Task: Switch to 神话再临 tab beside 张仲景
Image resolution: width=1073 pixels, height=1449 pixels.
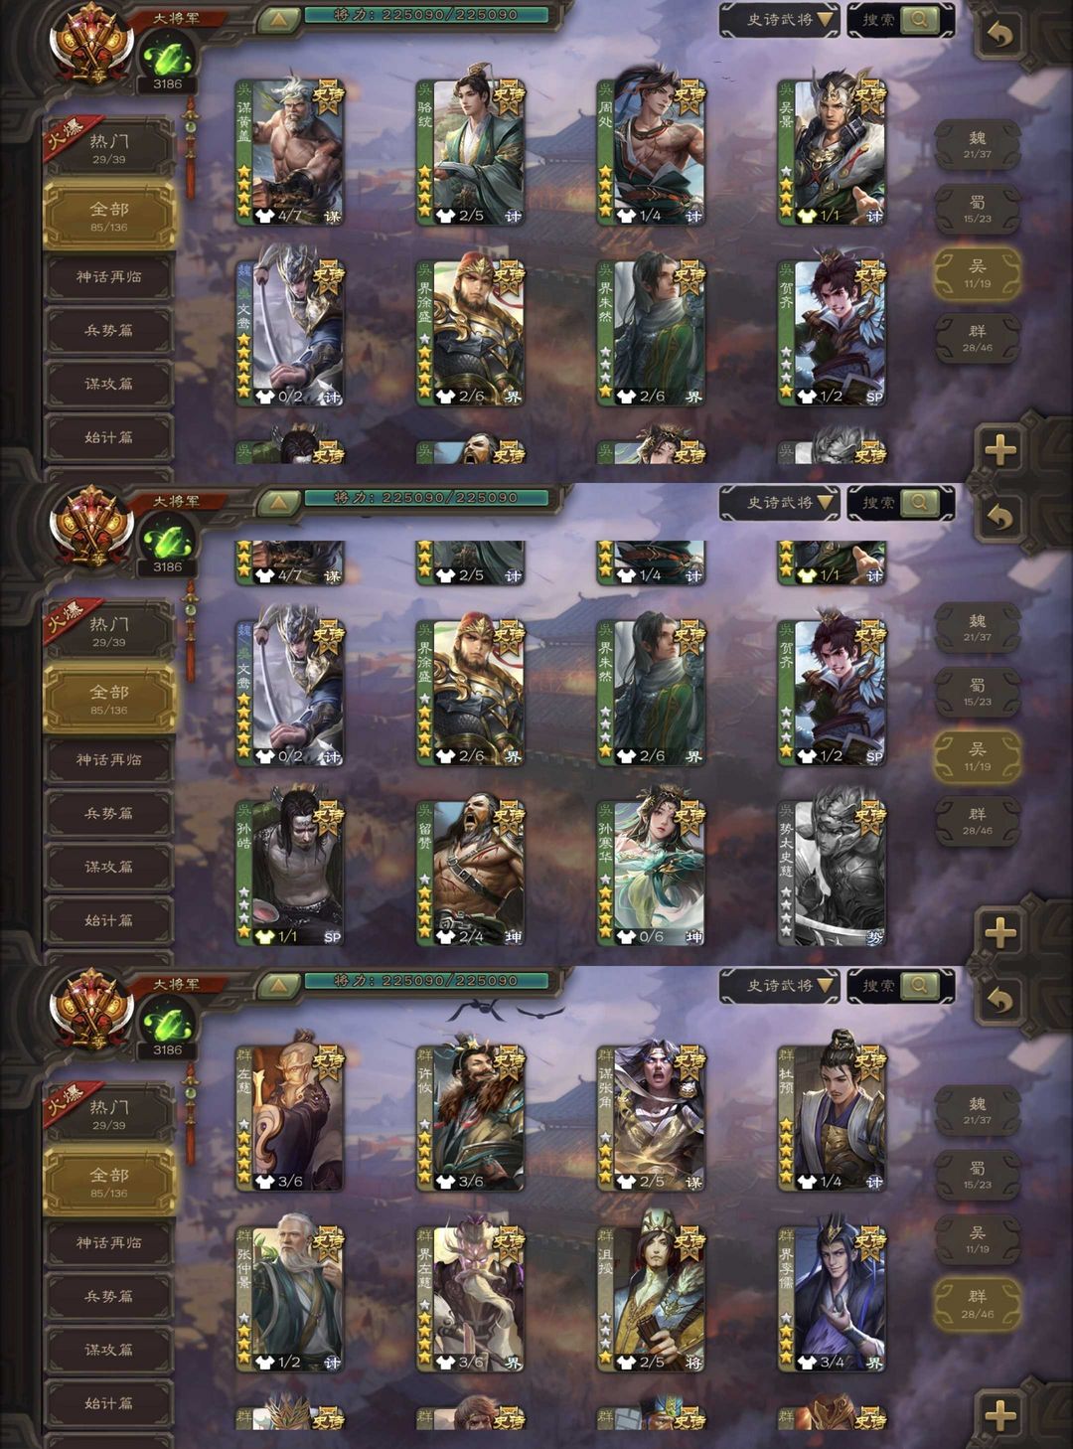Action: (109, 1243)
